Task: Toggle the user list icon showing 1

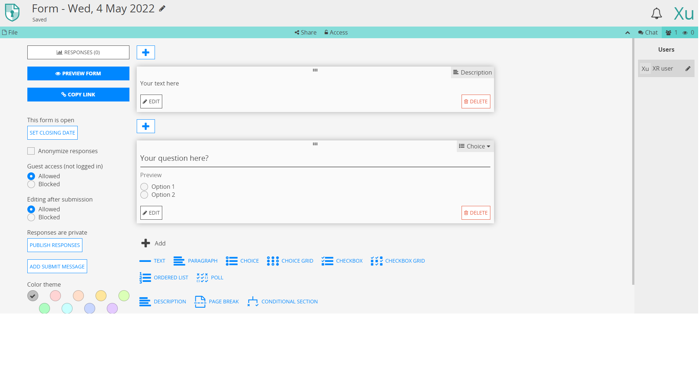Action: coord(671,32)
